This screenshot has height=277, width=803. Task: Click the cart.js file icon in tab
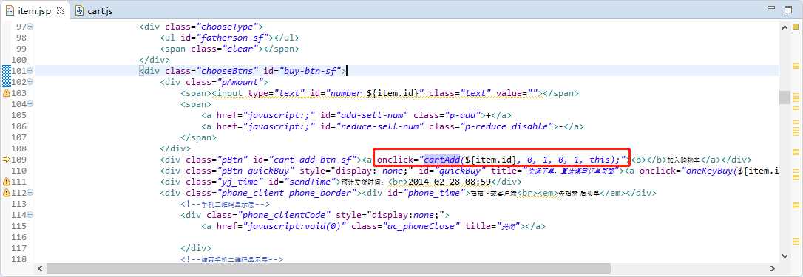pos(79,11)
